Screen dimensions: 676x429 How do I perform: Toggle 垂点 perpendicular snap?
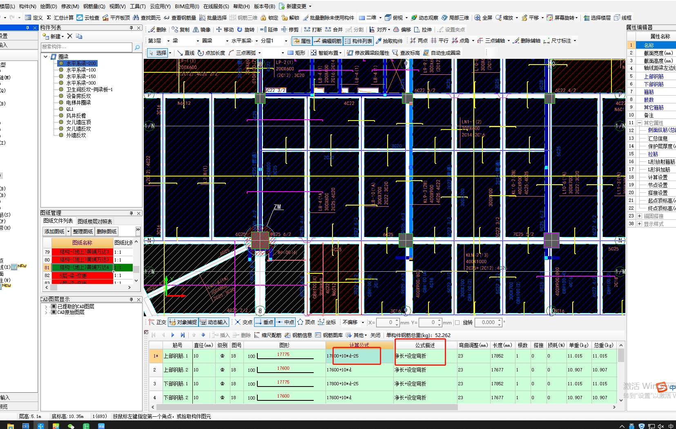tap(264, 322)
